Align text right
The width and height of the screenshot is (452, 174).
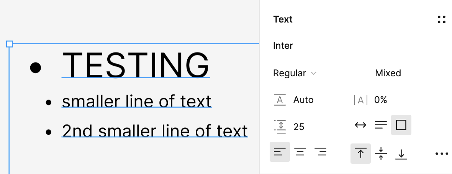(320, 152)
